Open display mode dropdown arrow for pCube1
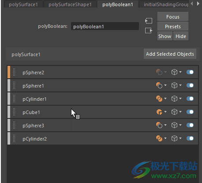Viewport: 202px width, 183px height. tap(180, 112)
